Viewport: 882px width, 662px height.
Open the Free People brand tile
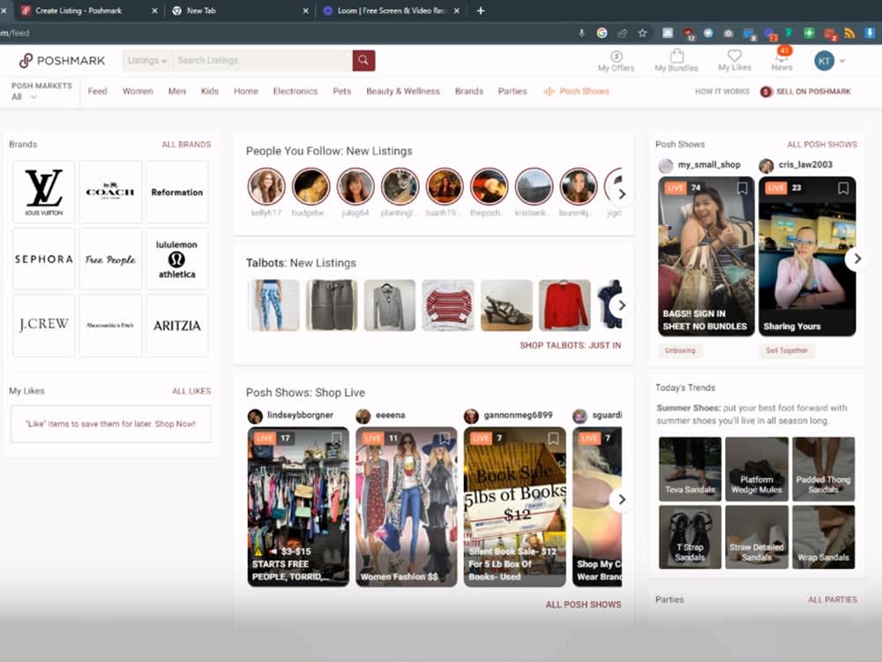click(x=110, y=259)
